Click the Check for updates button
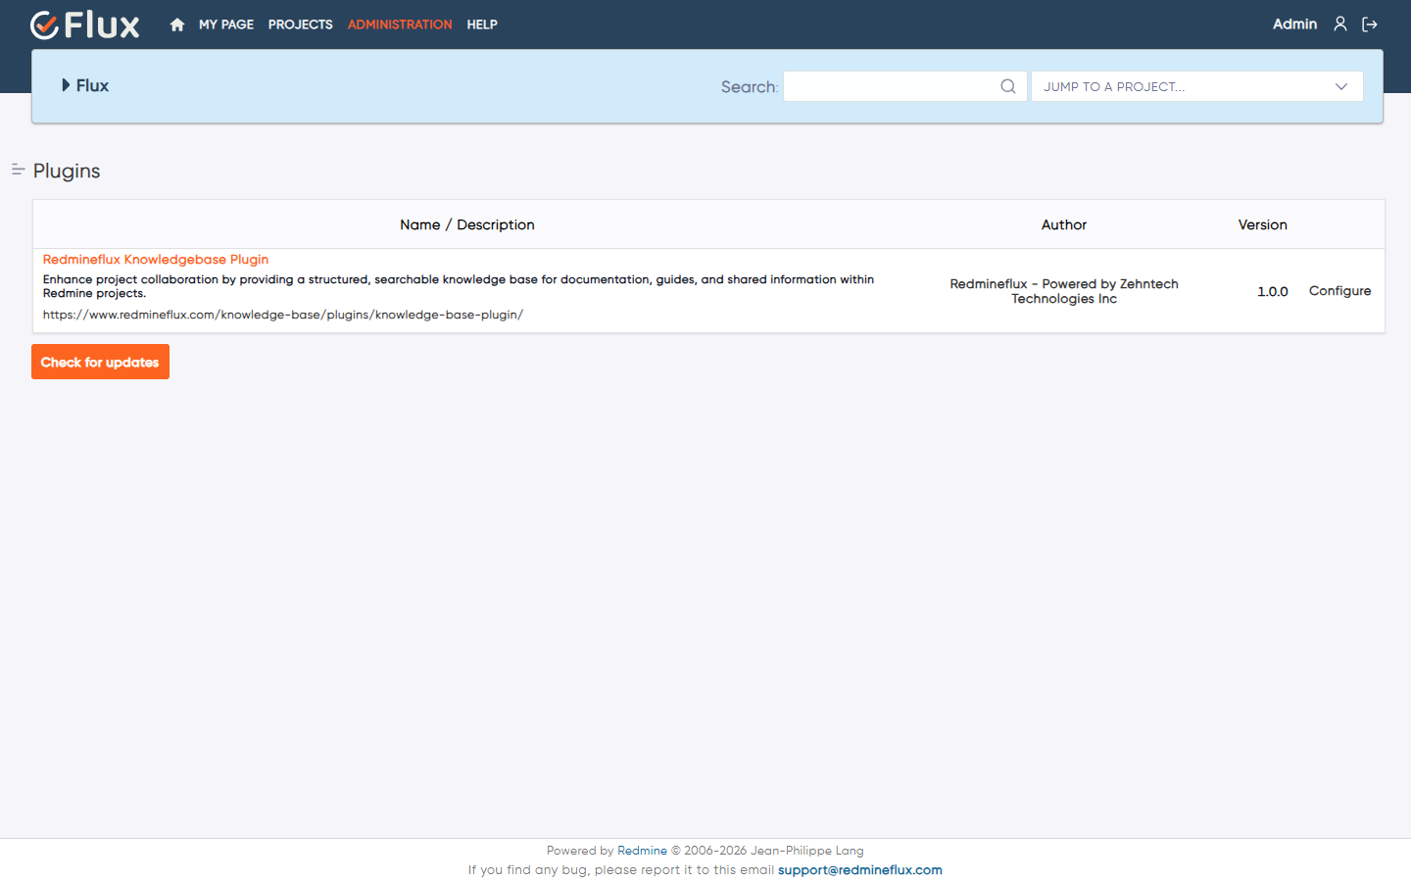The height and width of the screenshot is (882, 1411). [100, 362]
